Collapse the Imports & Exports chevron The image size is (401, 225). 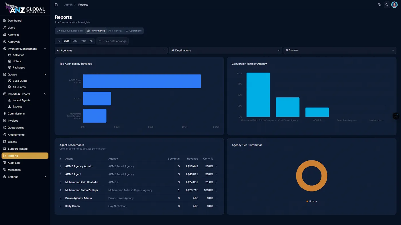[x=45, y=94]
